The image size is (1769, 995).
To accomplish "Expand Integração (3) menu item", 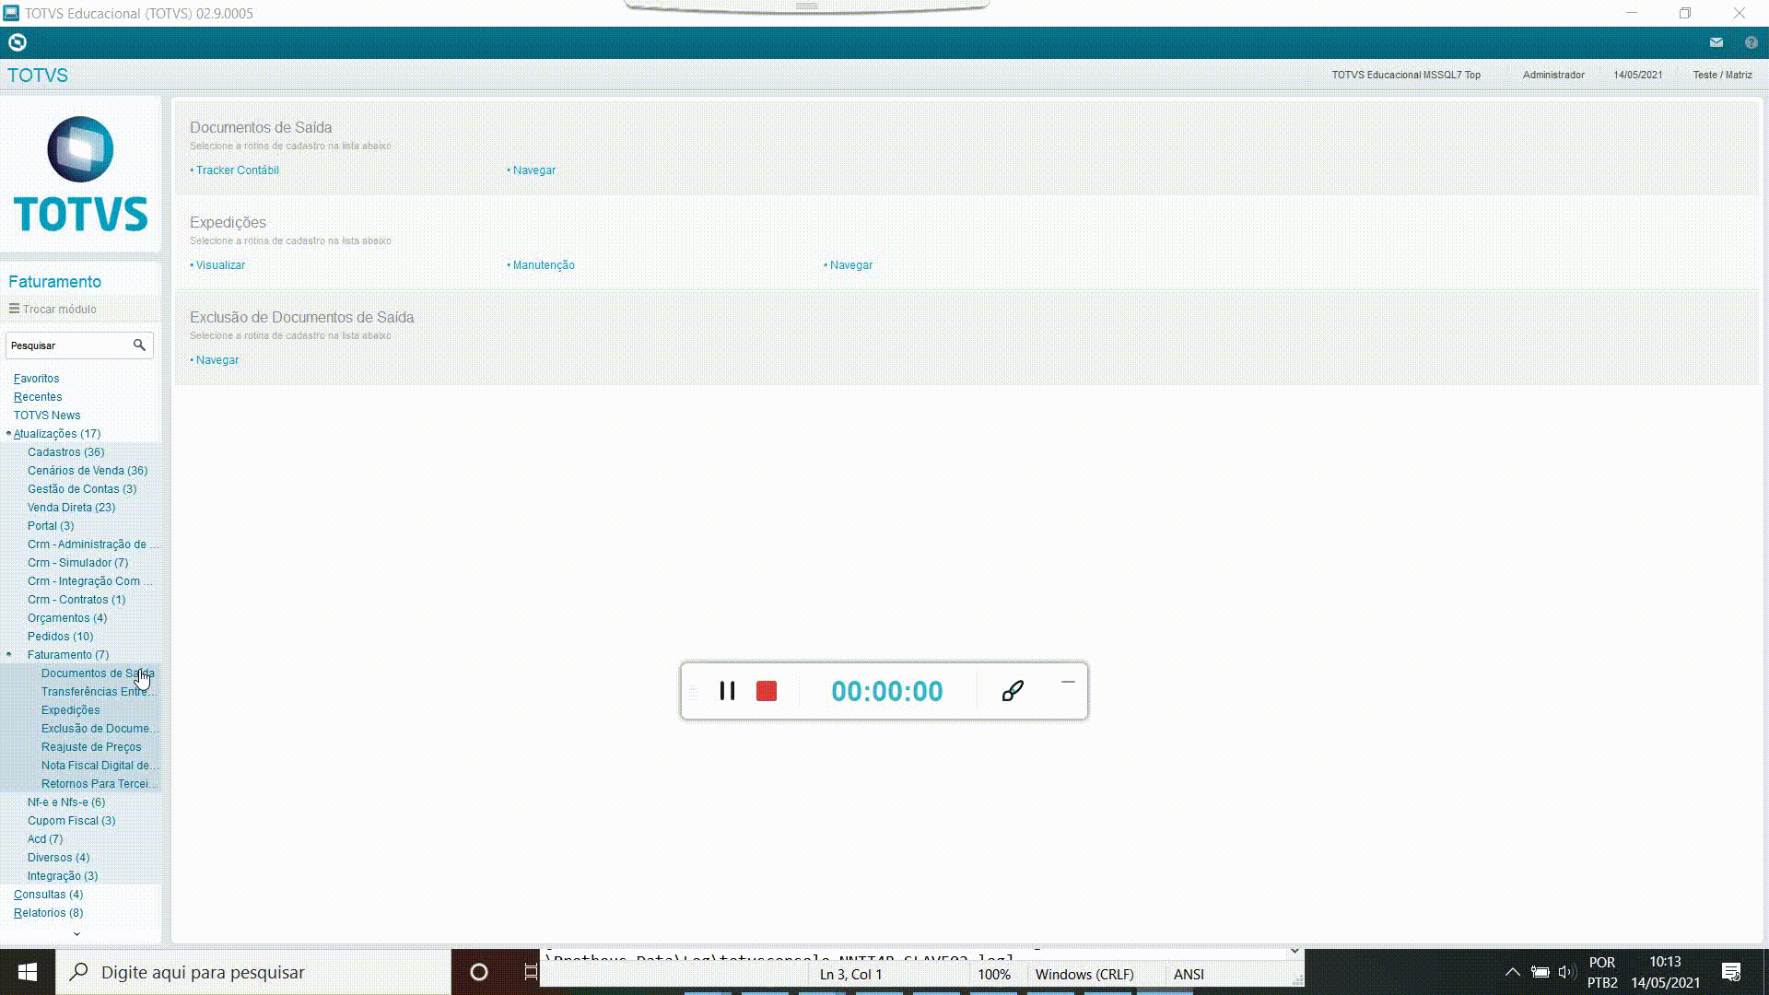I will tap(63, 876).
